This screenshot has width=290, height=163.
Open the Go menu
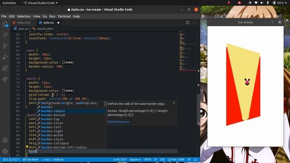(x=45, y=16)
